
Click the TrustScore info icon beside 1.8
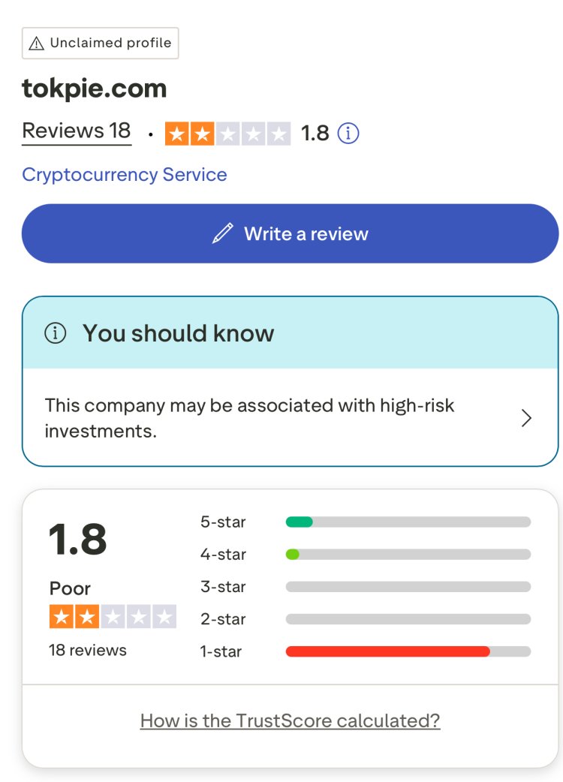click(x=348, y=134)
